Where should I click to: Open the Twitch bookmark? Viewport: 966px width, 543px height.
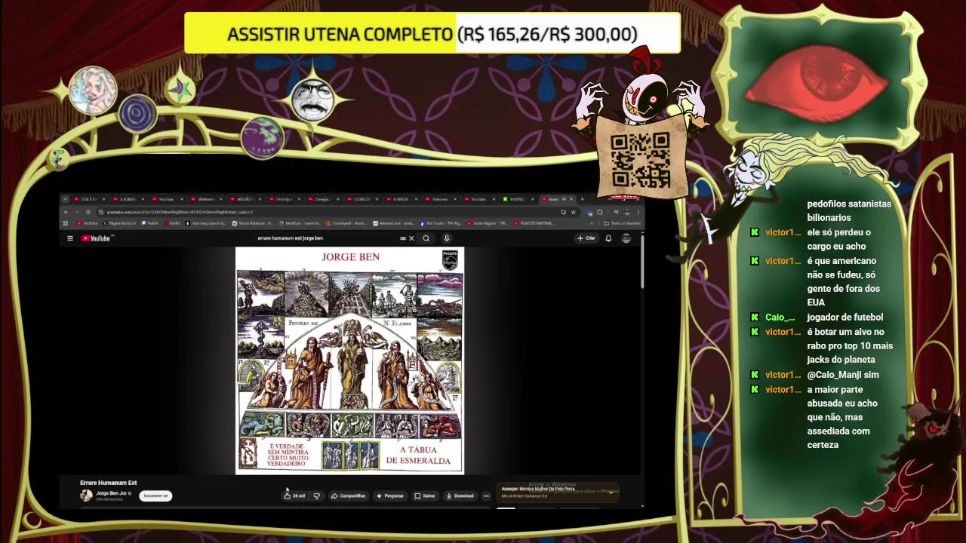149,223
